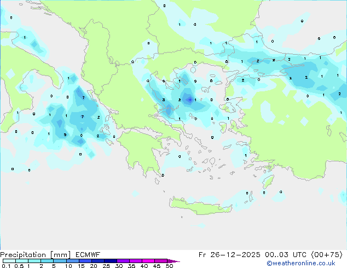The image size is (347, 268).
Task: Pick the 25–30 mm dark navy legend swatch
Action: (111, 261)
